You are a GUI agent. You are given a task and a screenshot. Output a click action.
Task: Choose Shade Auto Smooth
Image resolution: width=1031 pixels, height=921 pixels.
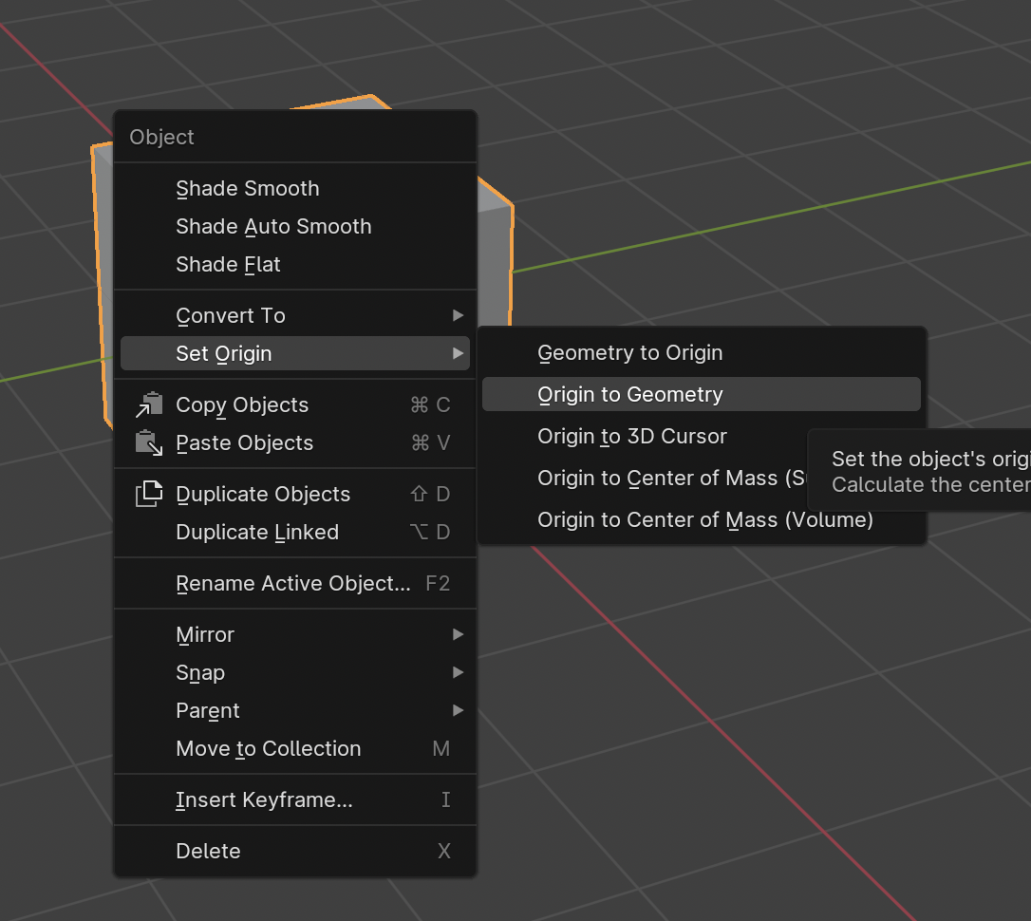coord(273,226)
